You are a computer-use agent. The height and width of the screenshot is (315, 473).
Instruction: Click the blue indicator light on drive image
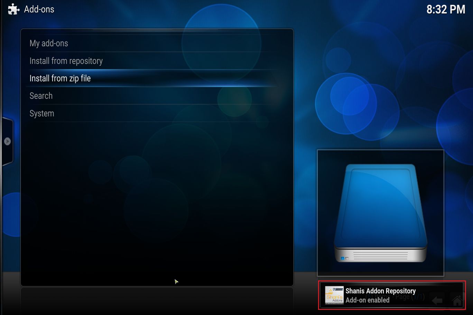pyautogui.click(x=342, y=258)
